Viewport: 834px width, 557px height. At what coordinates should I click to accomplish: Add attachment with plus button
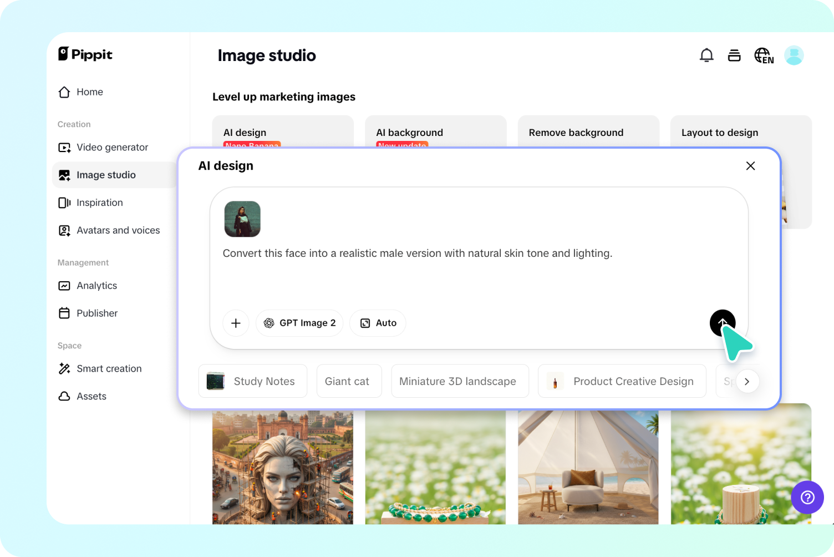click(x=236, y=323)
